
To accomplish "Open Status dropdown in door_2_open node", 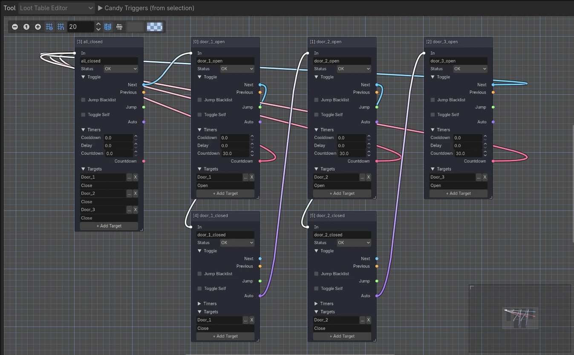I will coord(354,68).
